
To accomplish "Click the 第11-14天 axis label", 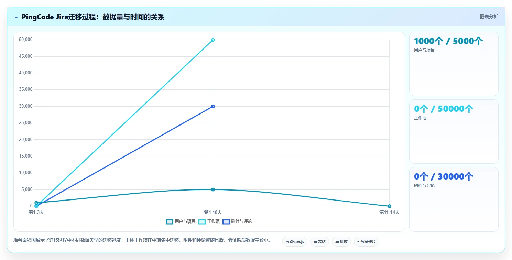I will coord(389,213).
